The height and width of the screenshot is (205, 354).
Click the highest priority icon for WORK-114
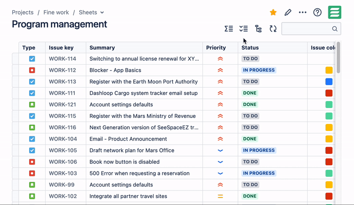tap(220, 59)
